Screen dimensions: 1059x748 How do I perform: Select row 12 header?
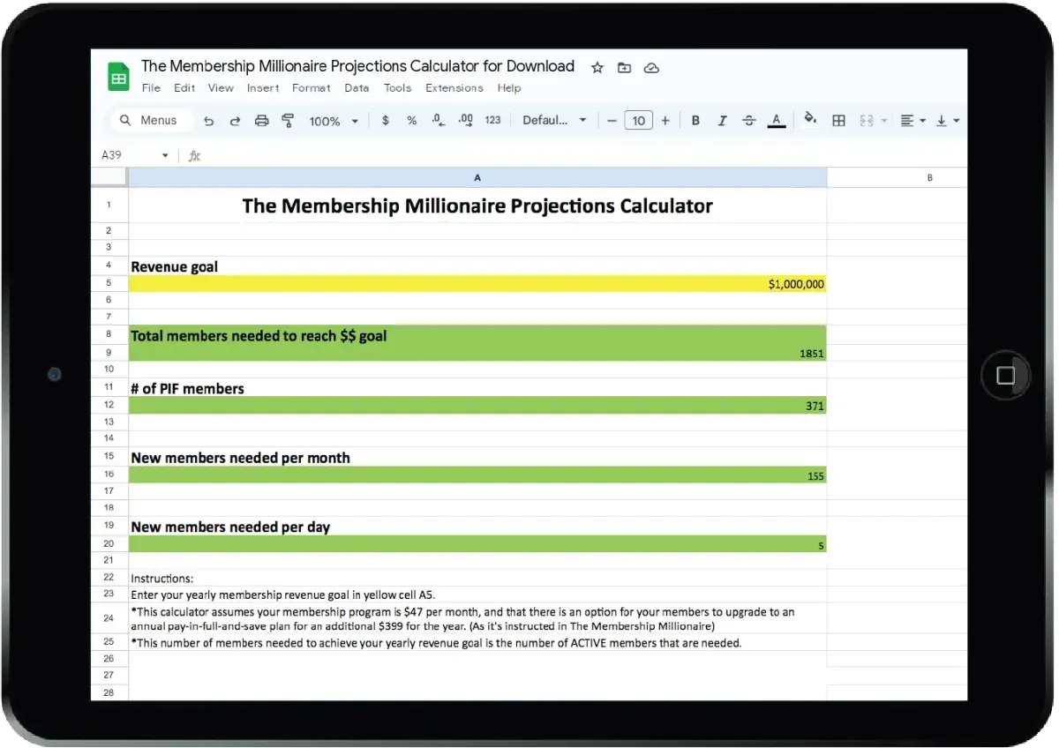[109, 405]
